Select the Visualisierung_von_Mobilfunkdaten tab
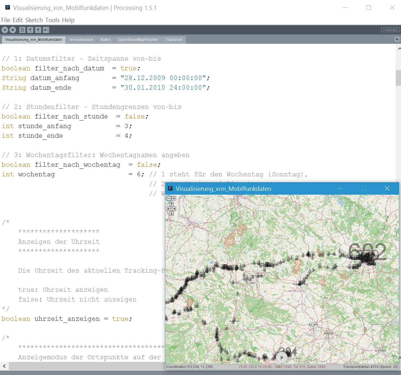Screen dimensions: 401x375 click(x=34, y=40)
